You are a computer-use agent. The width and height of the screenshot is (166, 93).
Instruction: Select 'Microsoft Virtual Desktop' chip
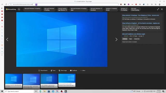pyautogui.click(x=135, y=9)
